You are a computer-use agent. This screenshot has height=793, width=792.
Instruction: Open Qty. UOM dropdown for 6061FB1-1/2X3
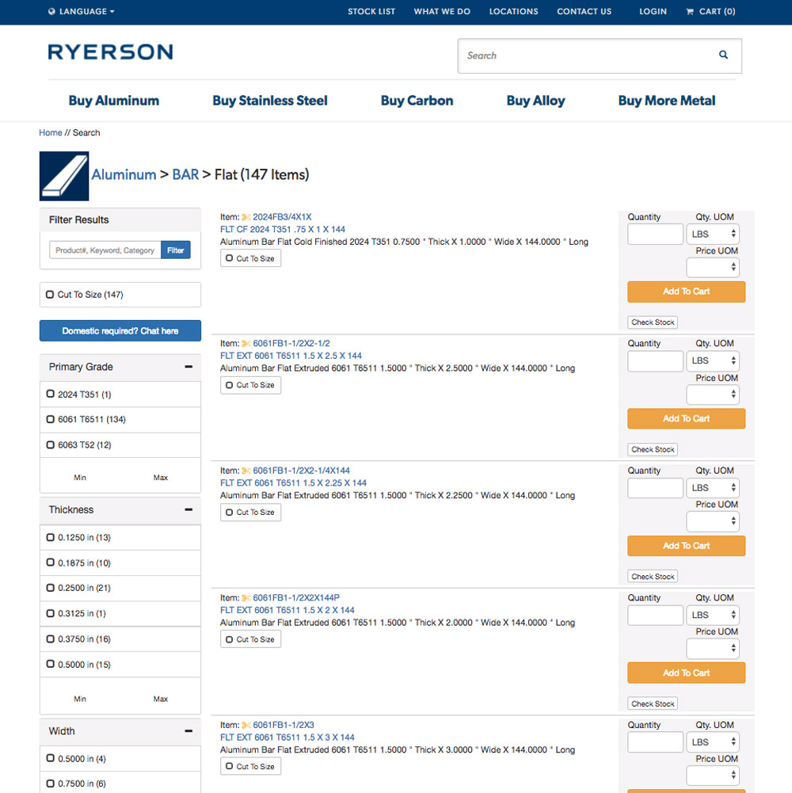pos(712,742)
